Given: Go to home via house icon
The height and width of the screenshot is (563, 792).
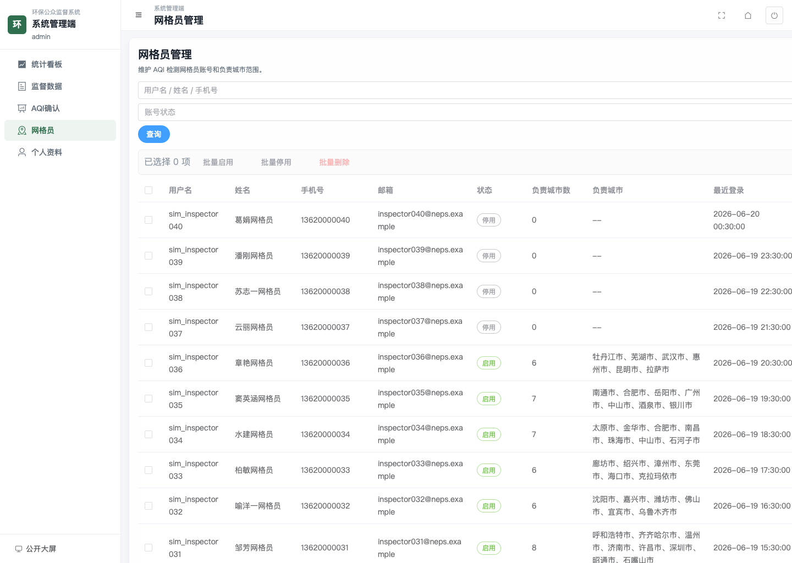Looking at the screenshot, I should click(748, 15).
